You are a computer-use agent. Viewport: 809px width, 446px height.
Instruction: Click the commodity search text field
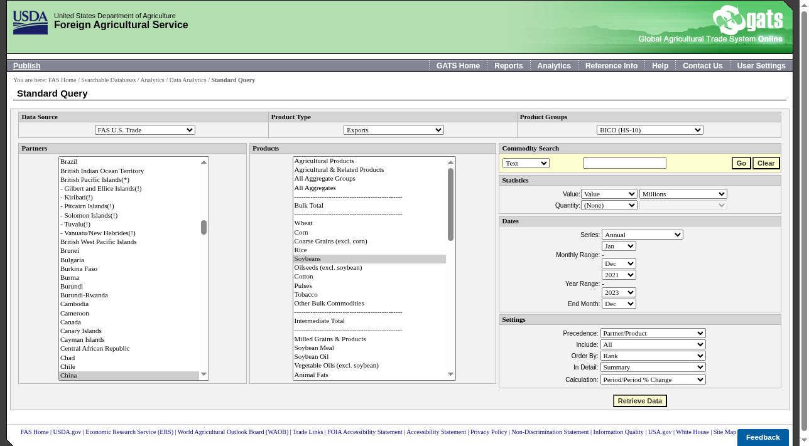tap(624, 163)
